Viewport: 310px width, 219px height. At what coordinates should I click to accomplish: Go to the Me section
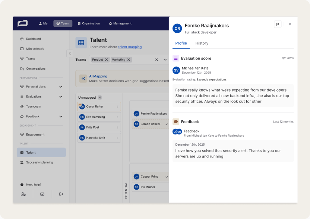coord(43,23)
